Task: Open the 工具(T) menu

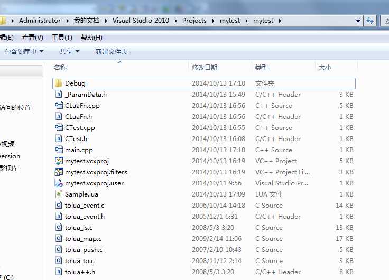Action: click(x=62, y=38)
